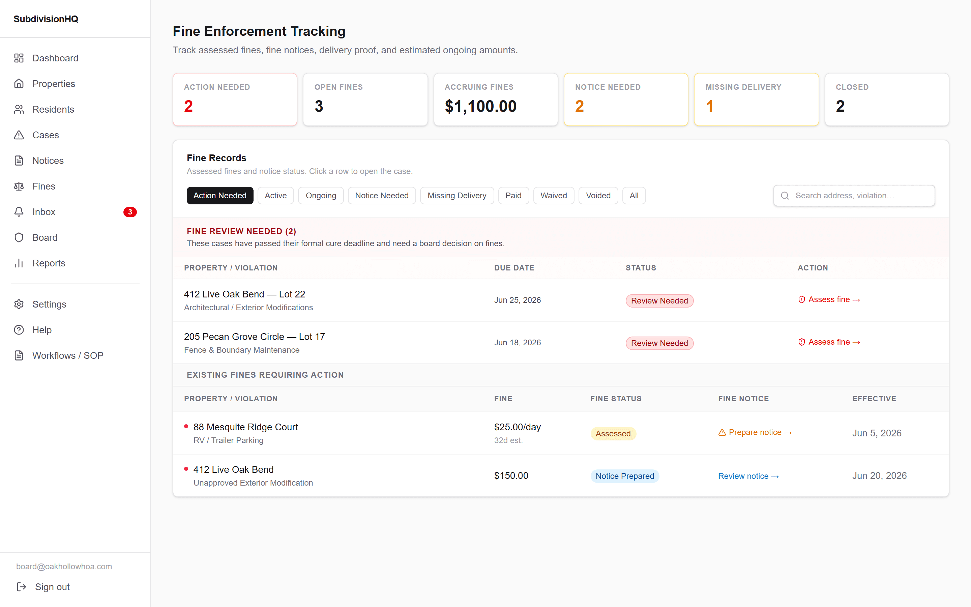
Task: Switch to the Active filter
Action: point(276,196)
